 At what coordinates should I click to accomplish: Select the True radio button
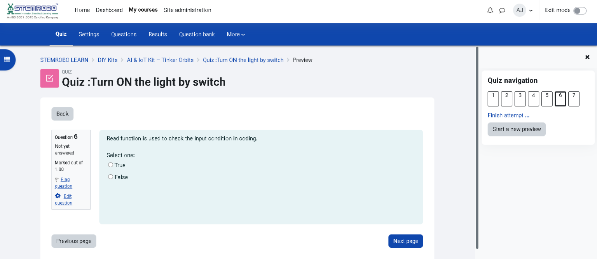pyautogui.click(x=110, y=165)
